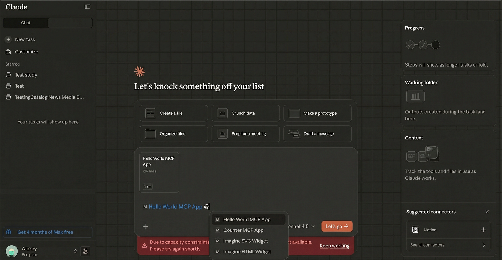
Task: Click the Test study project icon
Action: click(8, 75)
